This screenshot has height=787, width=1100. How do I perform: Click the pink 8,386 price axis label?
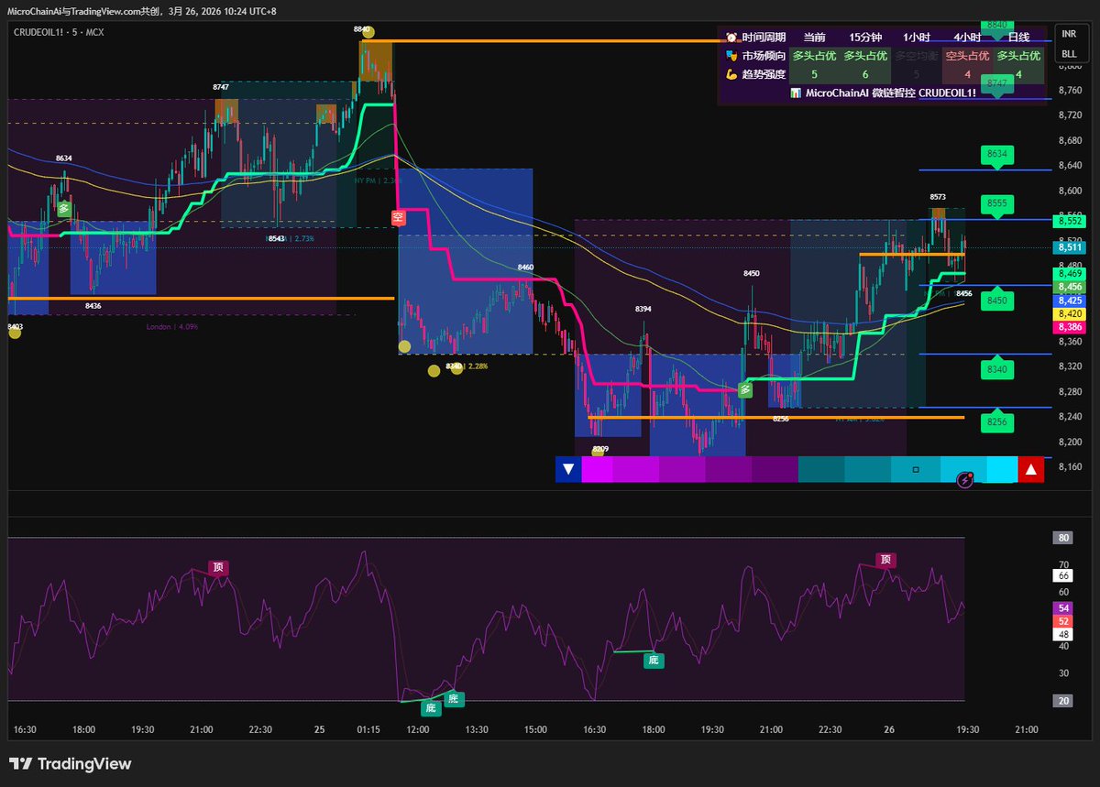point(1070,327)
